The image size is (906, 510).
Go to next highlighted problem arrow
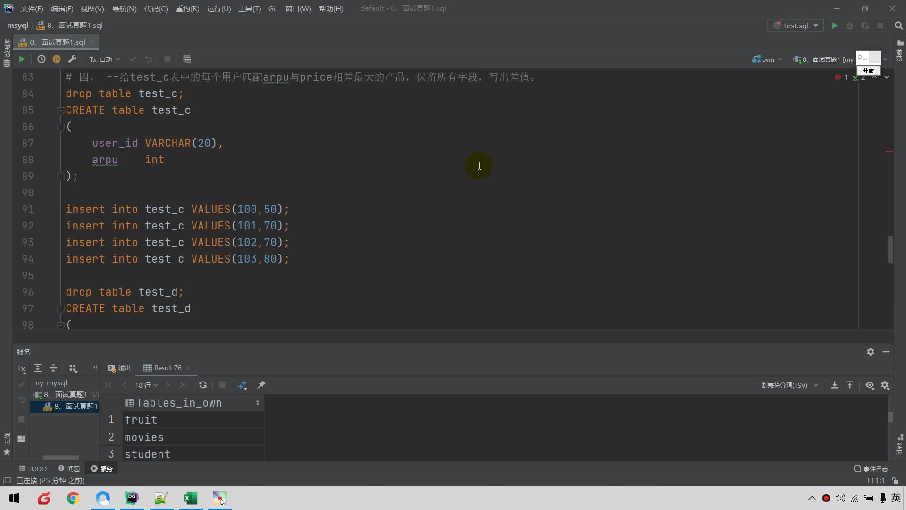887,77
